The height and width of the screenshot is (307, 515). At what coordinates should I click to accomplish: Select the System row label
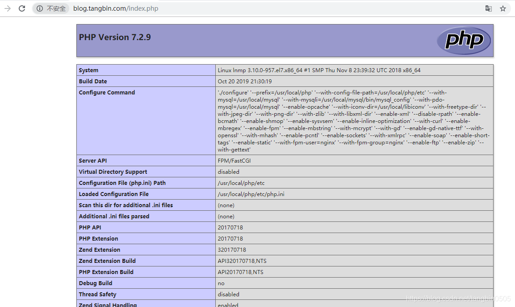88,70
